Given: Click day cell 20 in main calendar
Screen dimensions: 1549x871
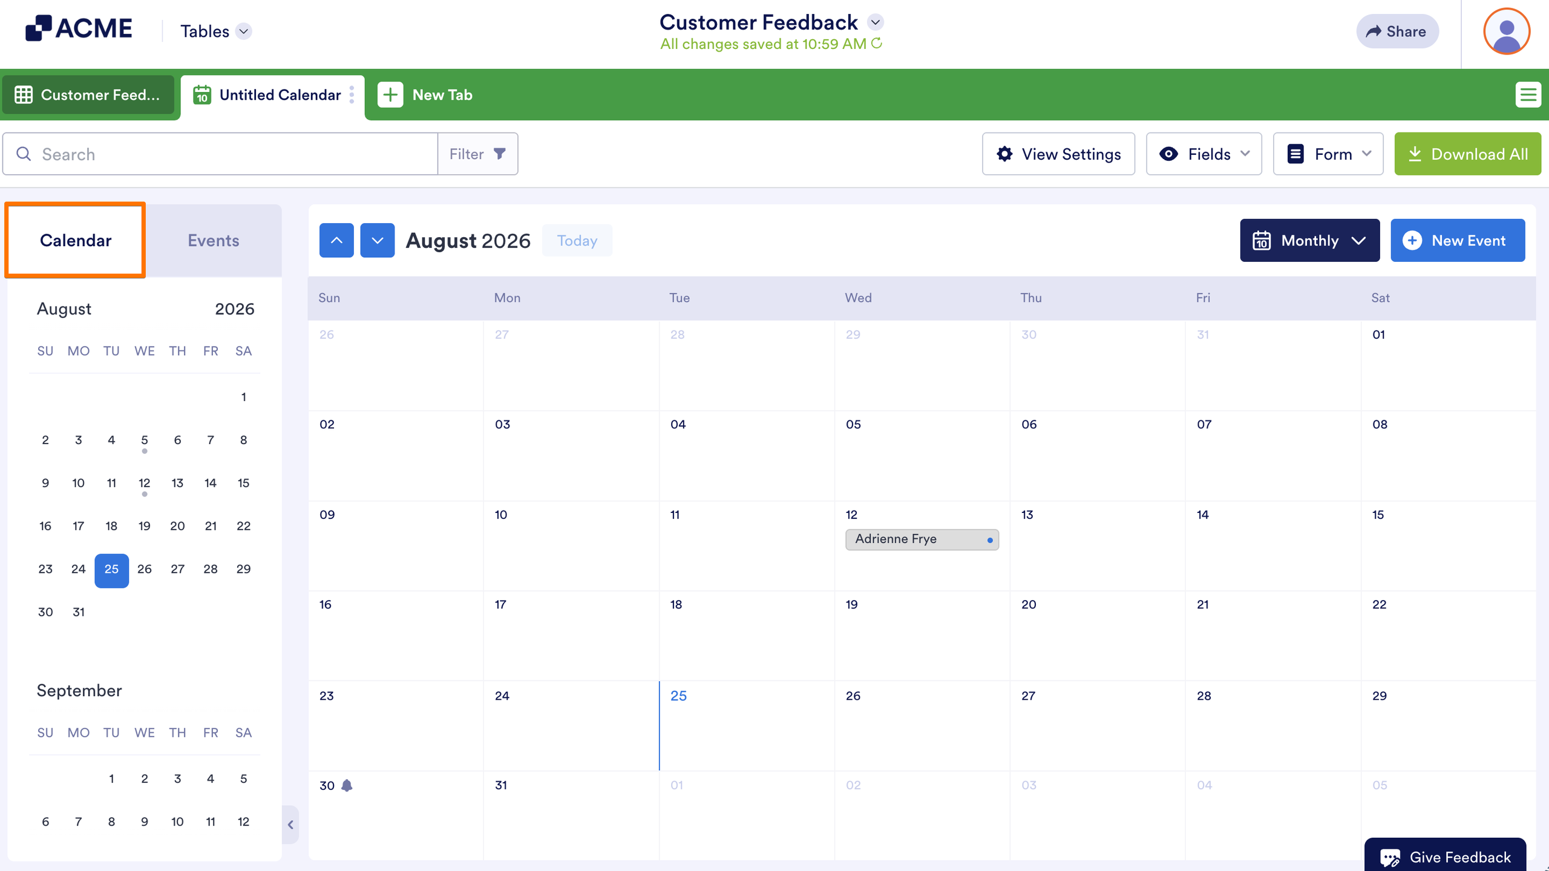Looking at the screenshot, I should tap(1098, 635).
